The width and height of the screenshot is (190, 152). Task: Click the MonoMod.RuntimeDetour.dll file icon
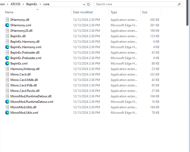coord(7,96)
